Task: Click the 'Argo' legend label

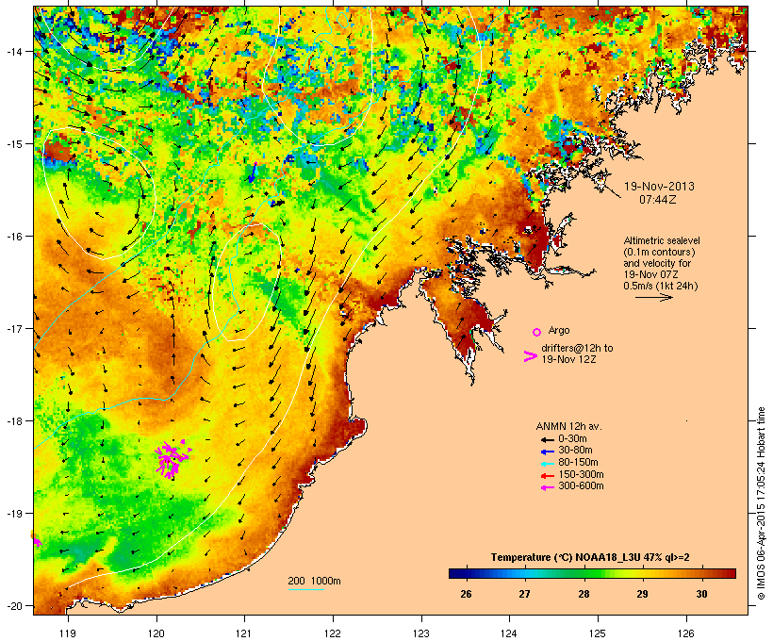Action: pyautogui.click(x=559, y=330)
